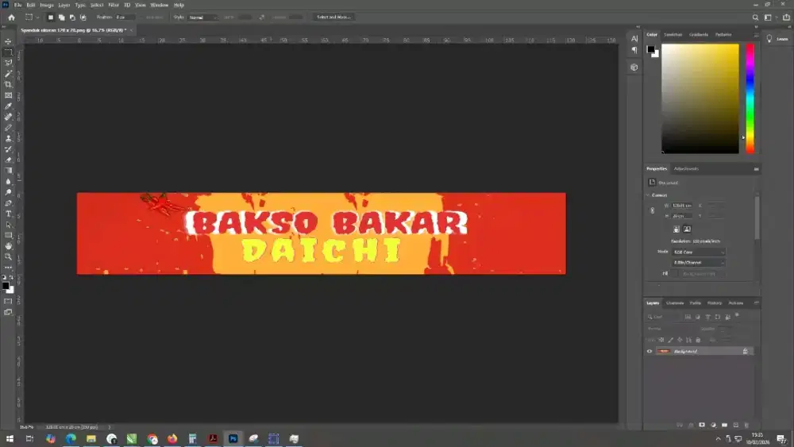Select the Lasso tool
Screen dimensions: 794x447
8,63
